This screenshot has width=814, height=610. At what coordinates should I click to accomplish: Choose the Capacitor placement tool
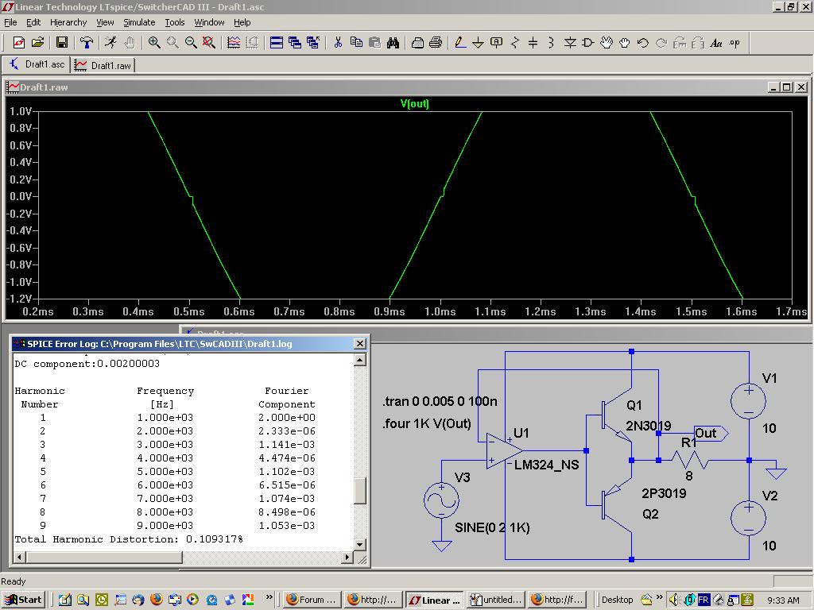[x=533, y=43]
